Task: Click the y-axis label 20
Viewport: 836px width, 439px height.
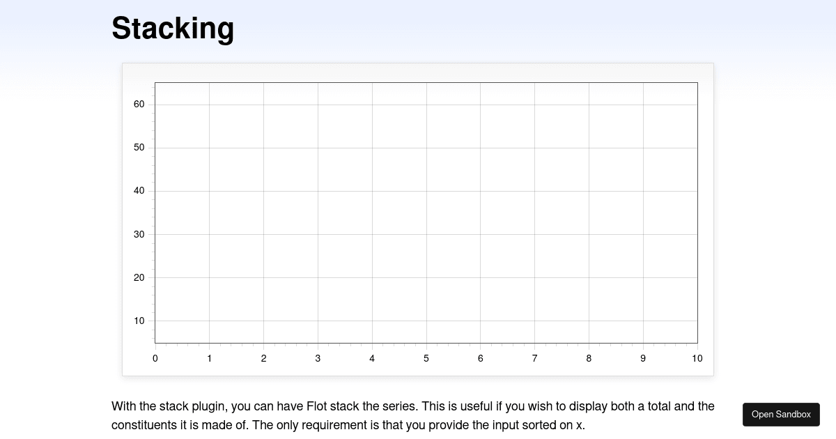Action: (x=139, y=277)
